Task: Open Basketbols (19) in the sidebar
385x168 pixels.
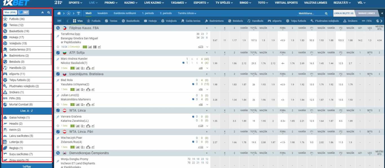Action: [x=27, y=31]
